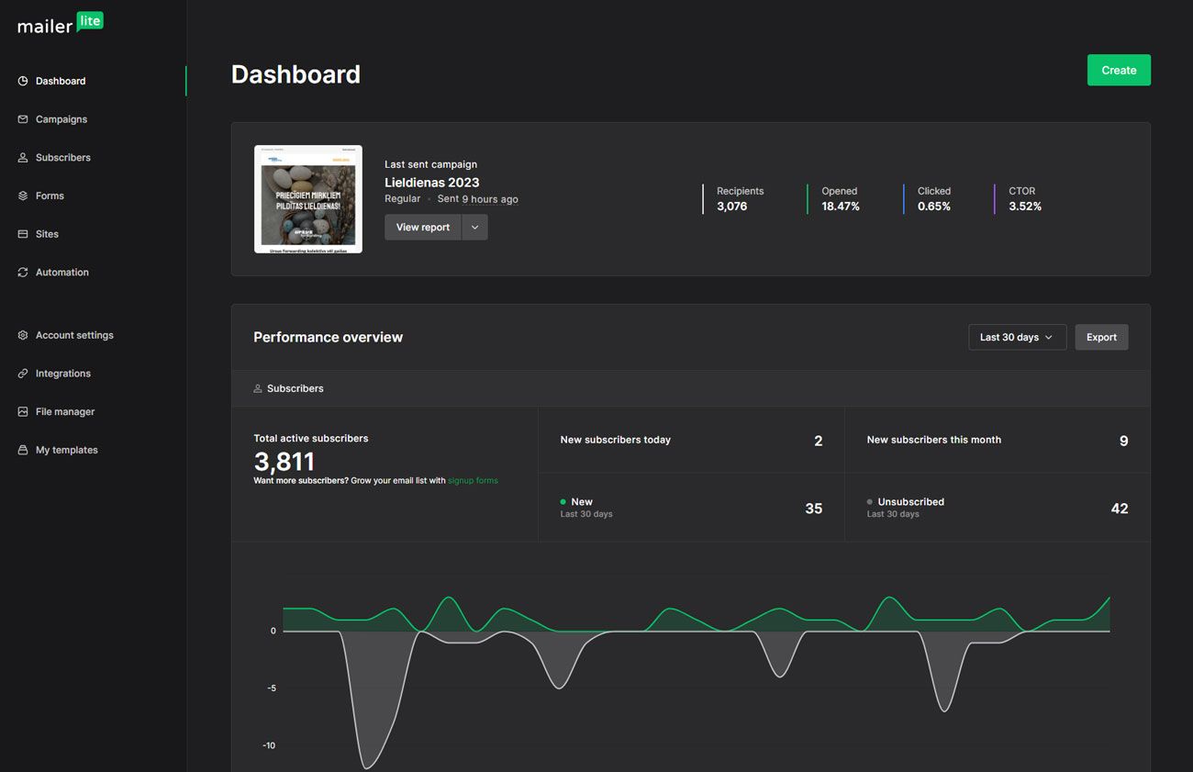The image size is (1193, 772).
Task: Click the Integrations link icon
Action: [23, 374]
